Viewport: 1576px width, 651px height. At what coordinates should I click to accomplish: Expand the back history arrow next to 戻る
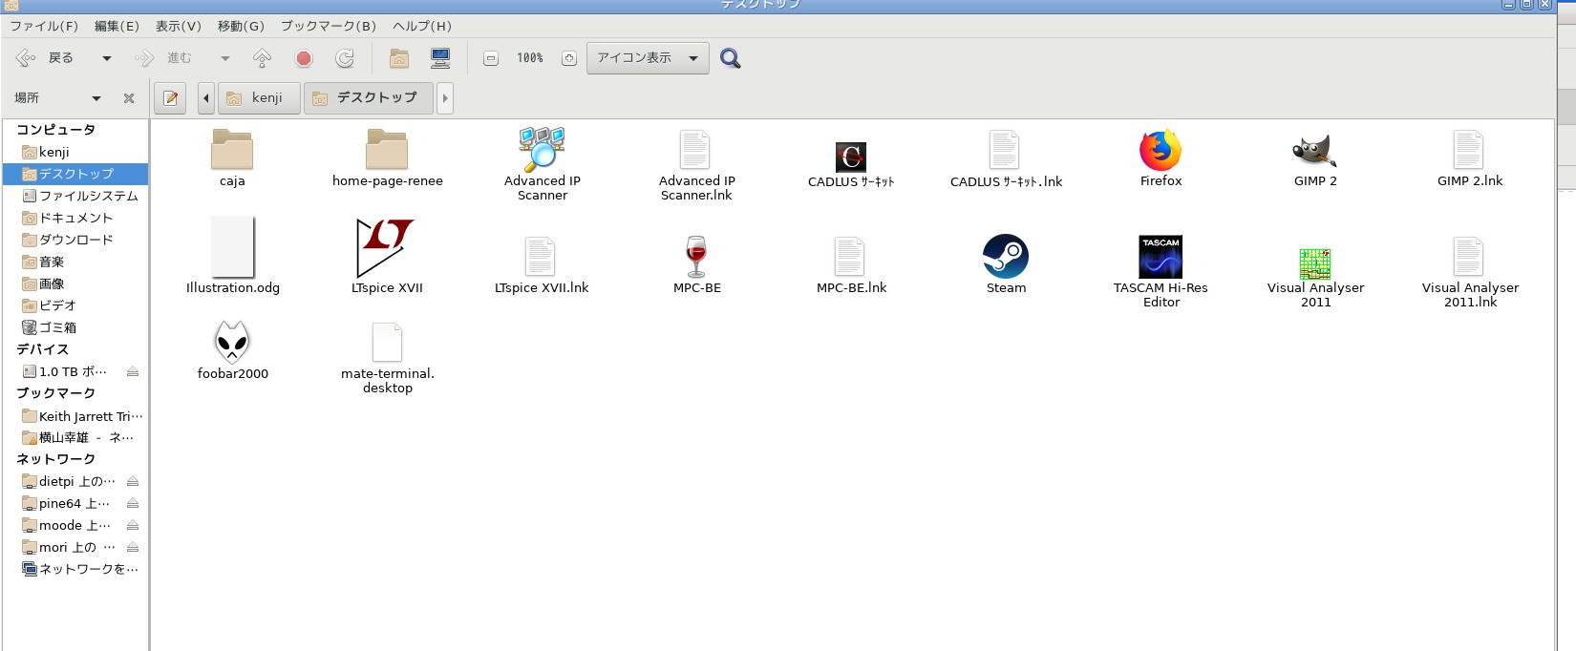pos(107,59)
